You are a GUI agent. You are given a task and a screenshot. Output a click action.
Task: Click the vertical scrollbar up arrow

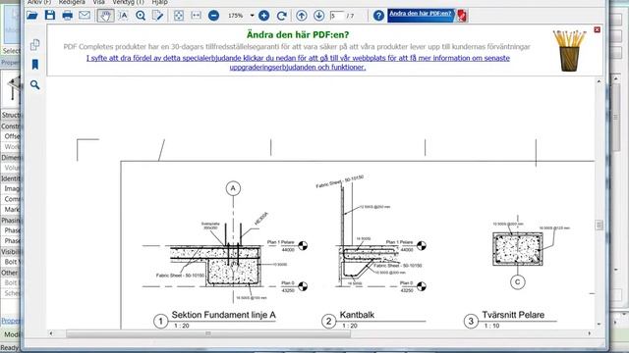point(599,81)
